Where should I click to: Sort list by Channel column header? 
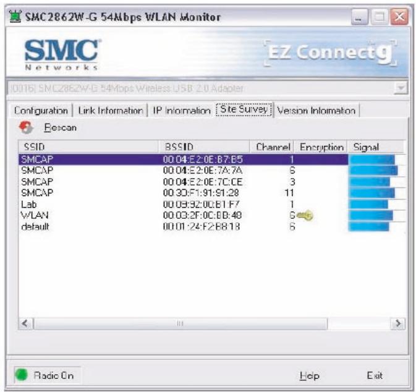272,147
